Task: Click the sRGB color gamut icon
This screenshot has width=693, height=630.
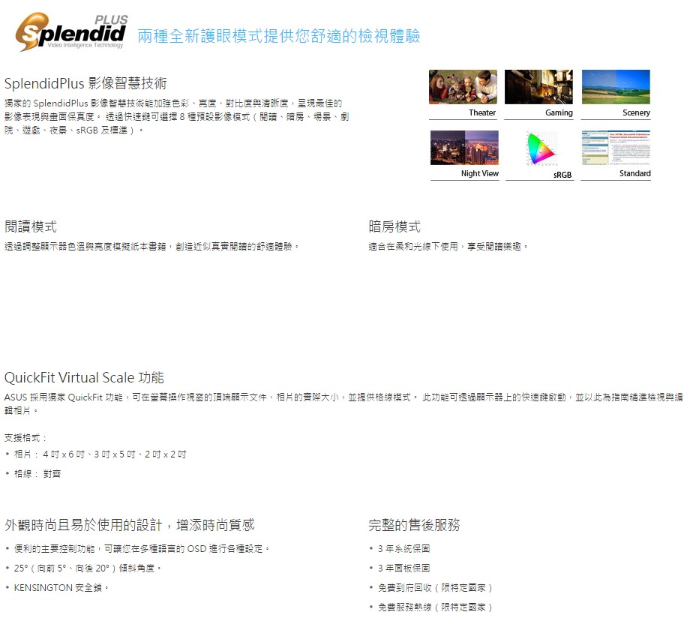Action: [540, 148]
